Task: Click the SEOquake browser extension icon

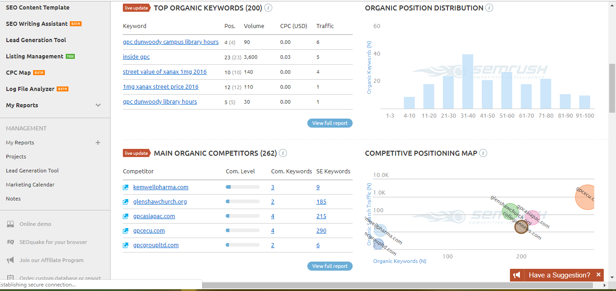Action: pyautogui.click(x=10, y=242)
